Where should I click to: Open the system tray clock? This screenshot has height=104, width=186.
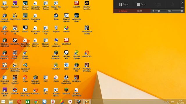[180, 102]
